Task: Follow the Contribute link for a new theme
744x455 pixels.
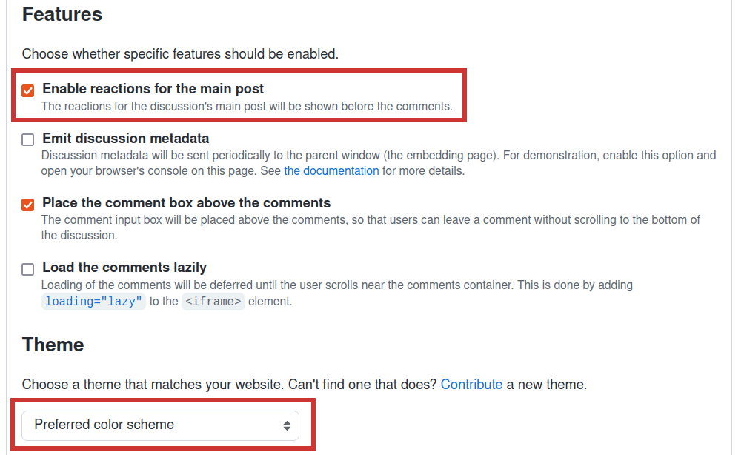Action: tap(471, 385)
